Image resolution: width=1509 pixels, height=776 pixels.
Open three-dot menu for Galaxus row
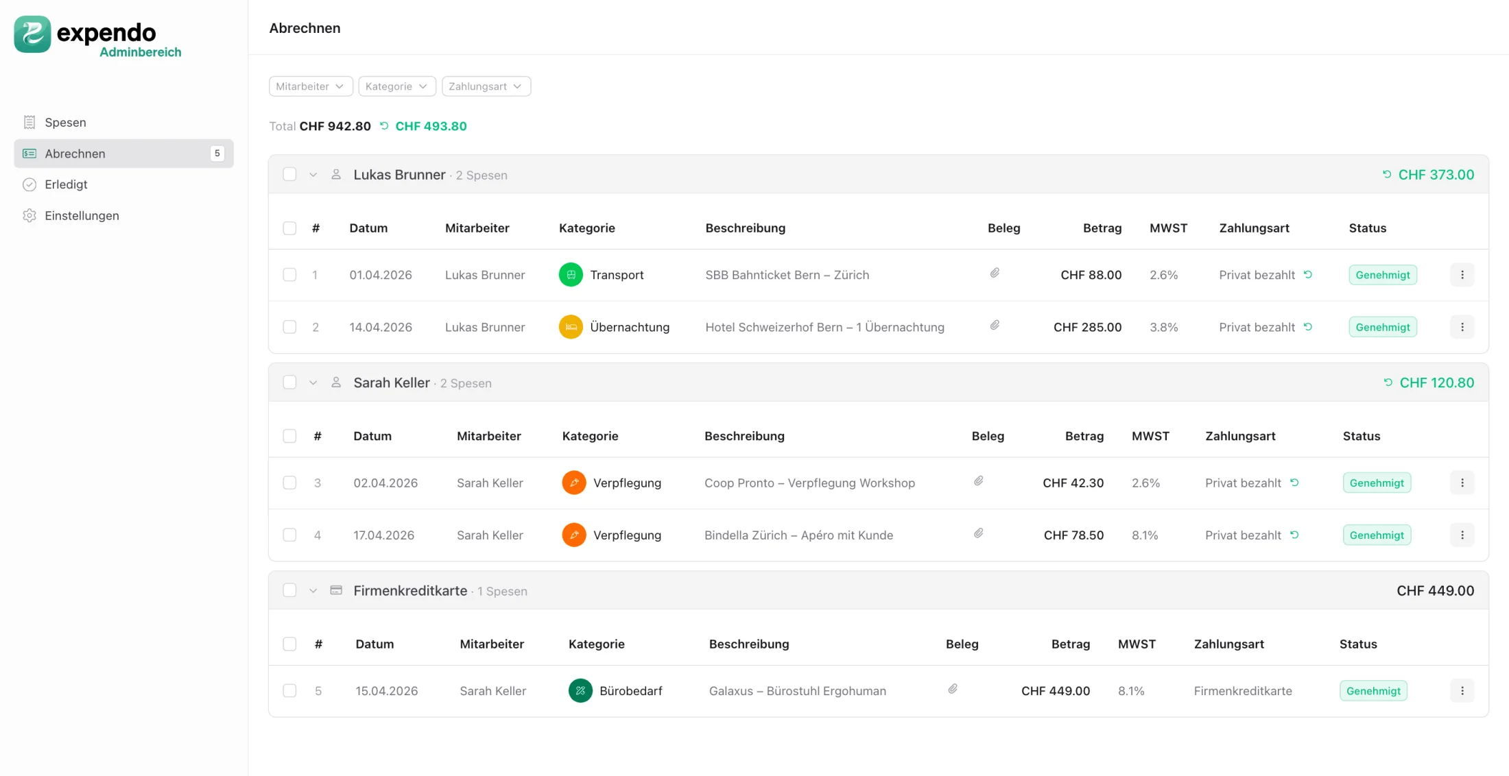1462,691
